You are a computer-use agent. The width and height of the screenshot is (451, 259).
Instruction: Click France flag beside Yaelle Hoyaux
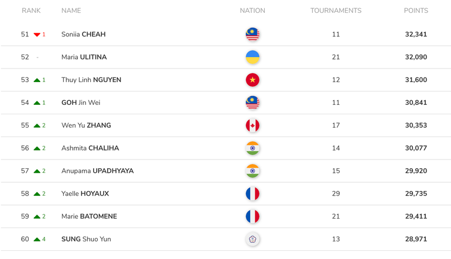252,194
